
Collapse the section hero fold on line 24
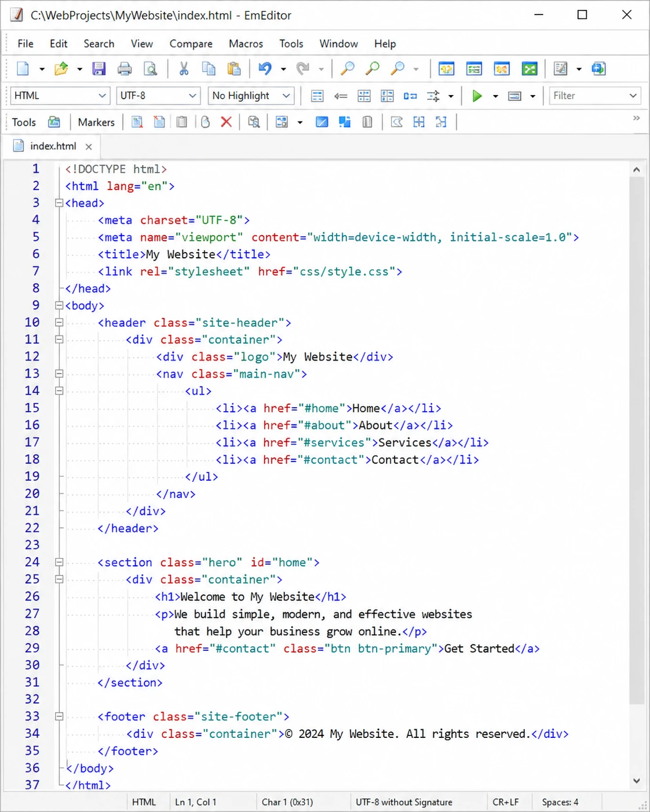(59, 562)
